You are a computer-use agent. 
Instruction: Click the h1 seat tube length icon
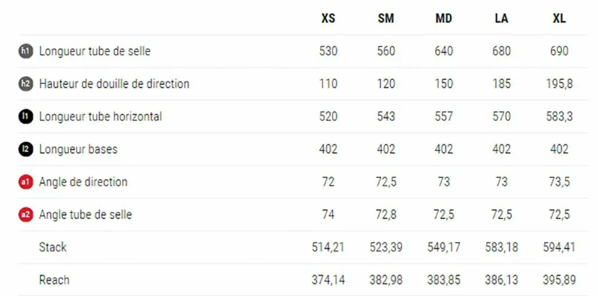(25, 51)
